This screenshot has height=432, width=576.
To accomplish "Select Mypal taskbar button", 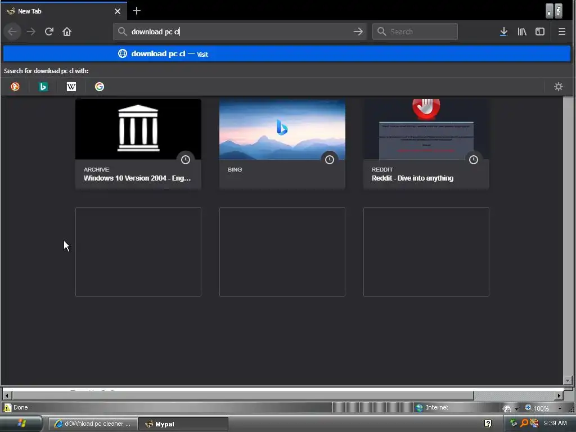I will click(x=184, y=424).
